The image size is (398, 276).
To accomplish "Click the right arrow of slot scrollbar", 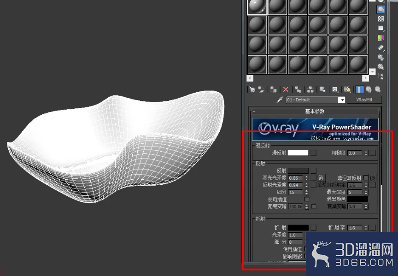I will point(365,78).
